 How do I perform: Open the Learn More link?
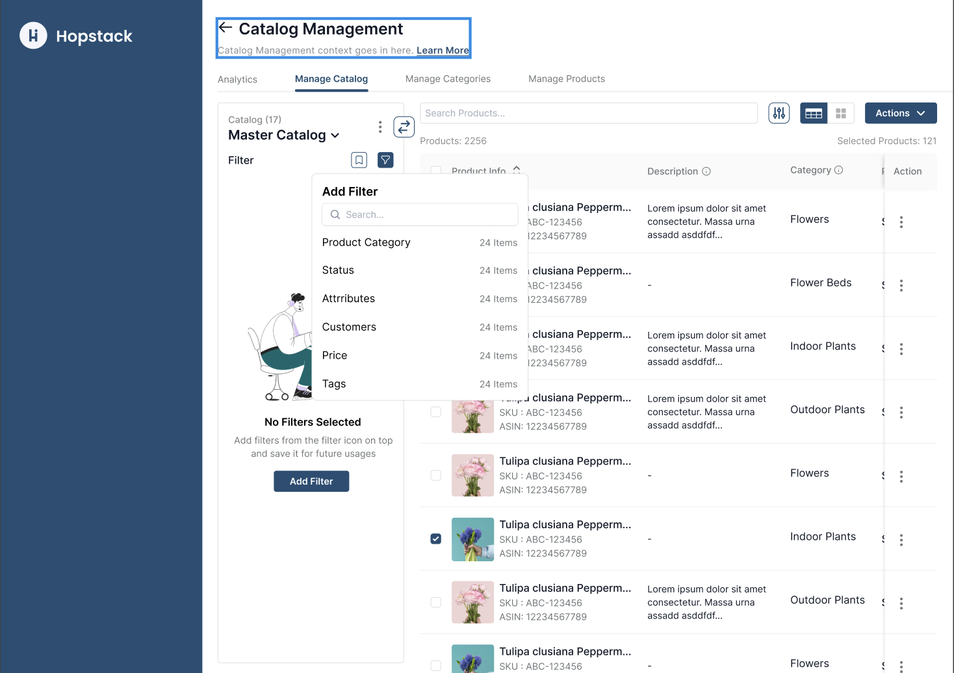(443, 51)
